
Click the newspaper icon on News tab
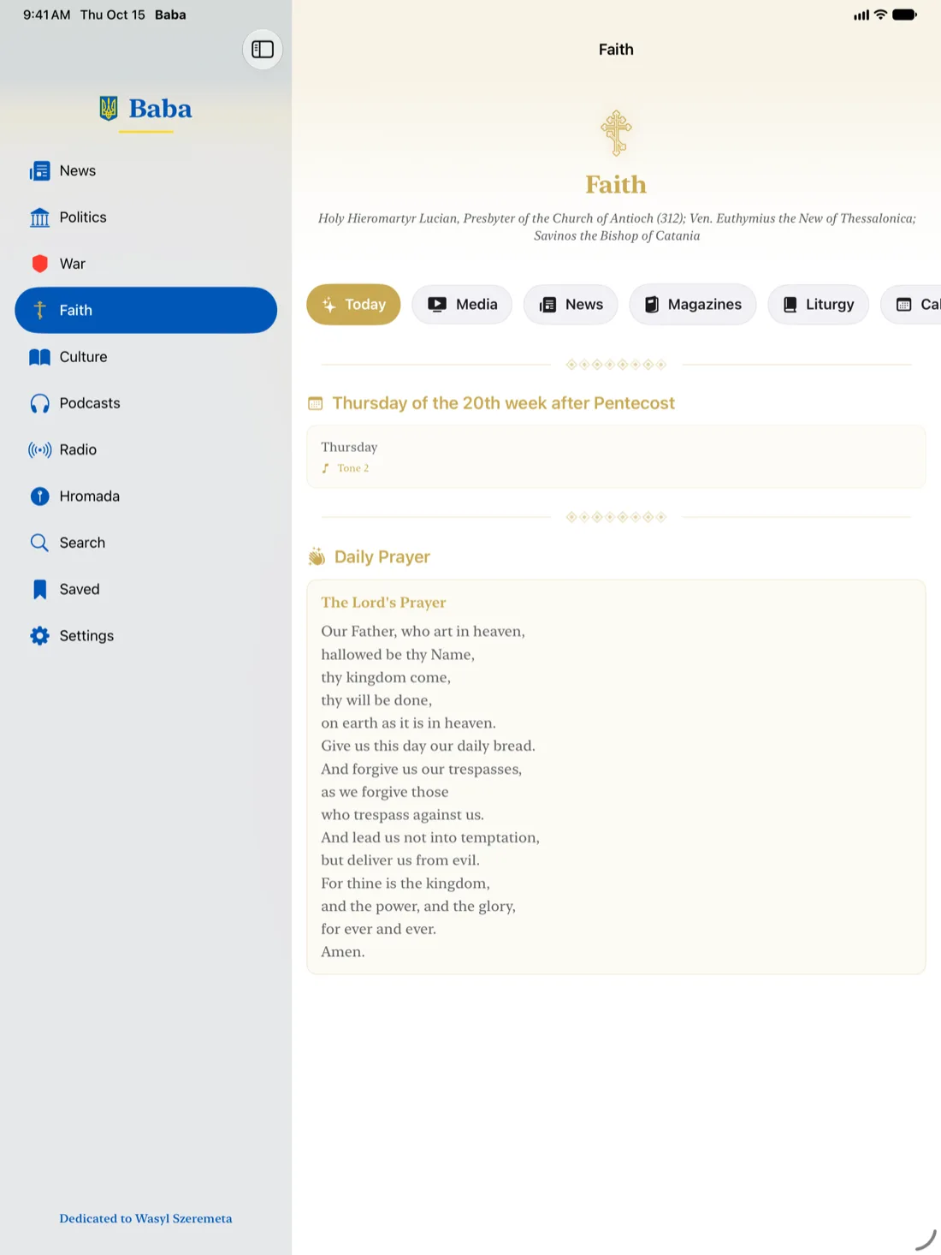pyautogui.click(x=547, y=305)
